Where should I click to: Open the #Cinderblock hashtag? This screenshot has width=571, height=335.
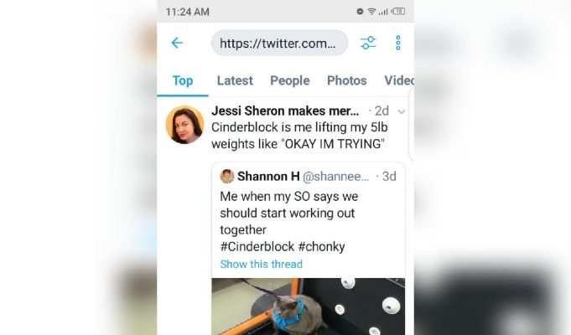click(257, 246)
